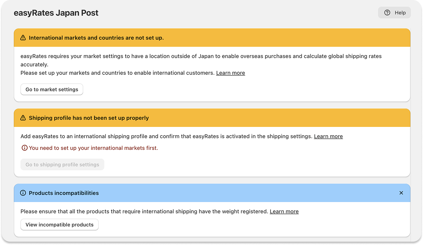Click Learn more in Products incompatibilities card

click(x=284, y=211)
